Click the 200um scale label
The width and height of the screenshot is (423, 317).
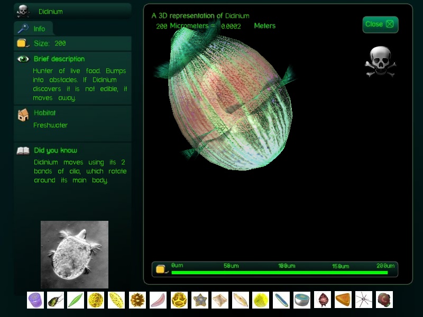pos(385,266)
